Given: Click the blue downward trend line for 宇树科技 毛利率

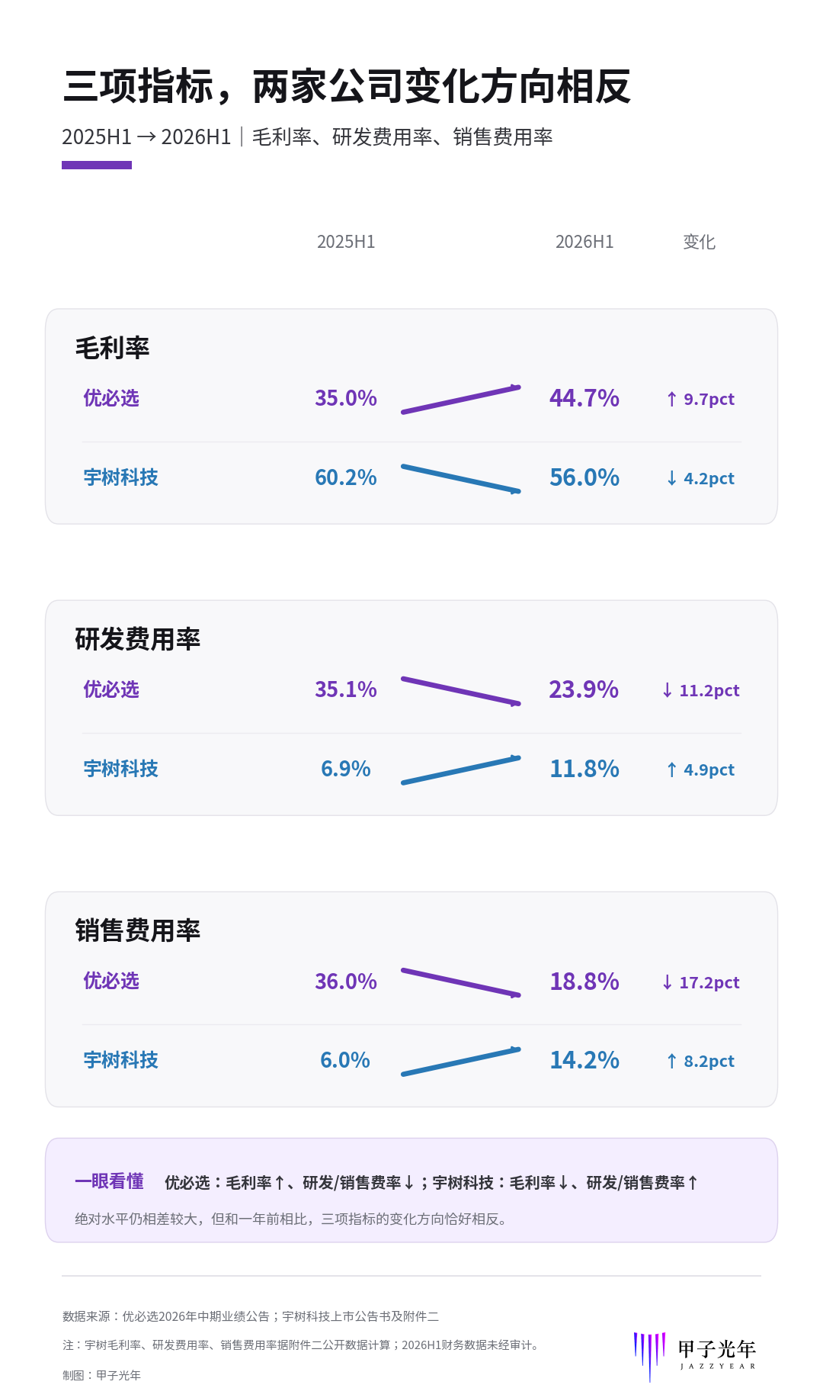Looking at the screenshot, I should [461, 479].
